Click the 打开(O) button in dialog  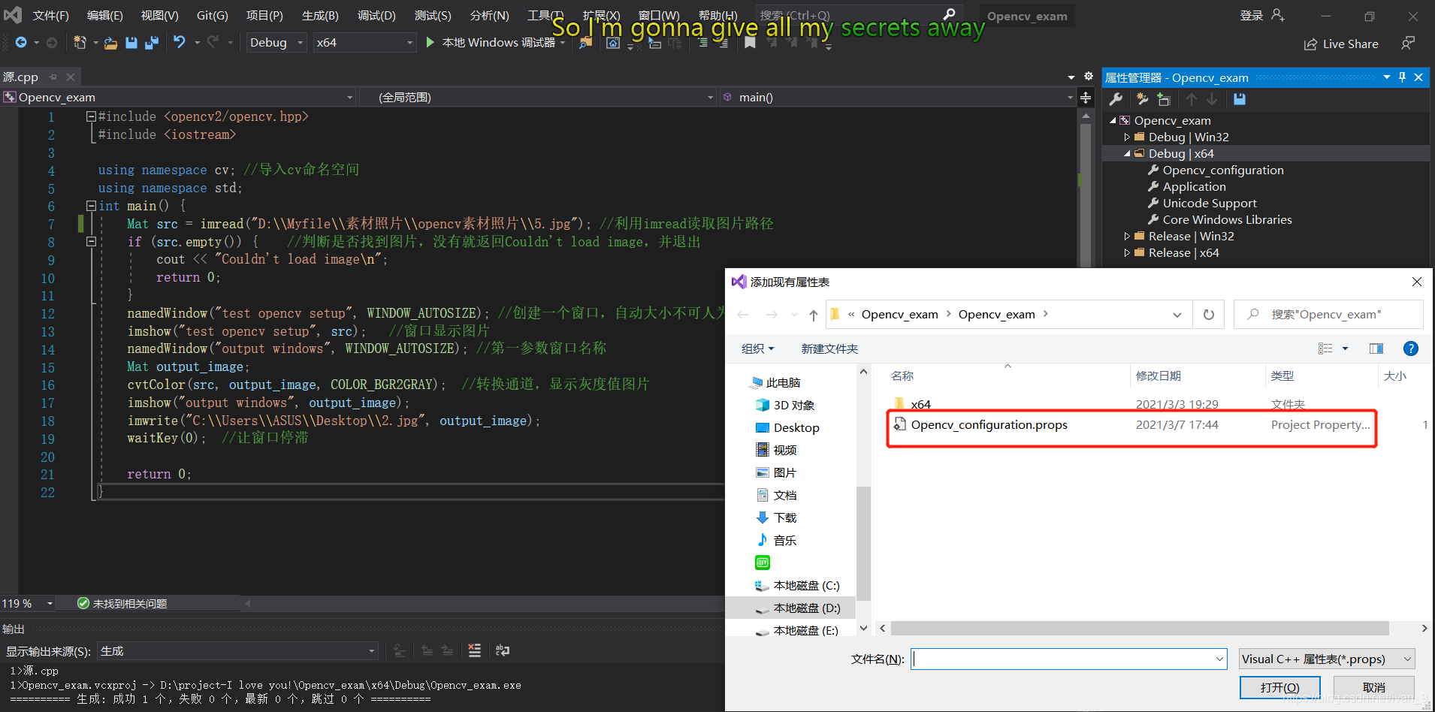tap(1279, 687)
